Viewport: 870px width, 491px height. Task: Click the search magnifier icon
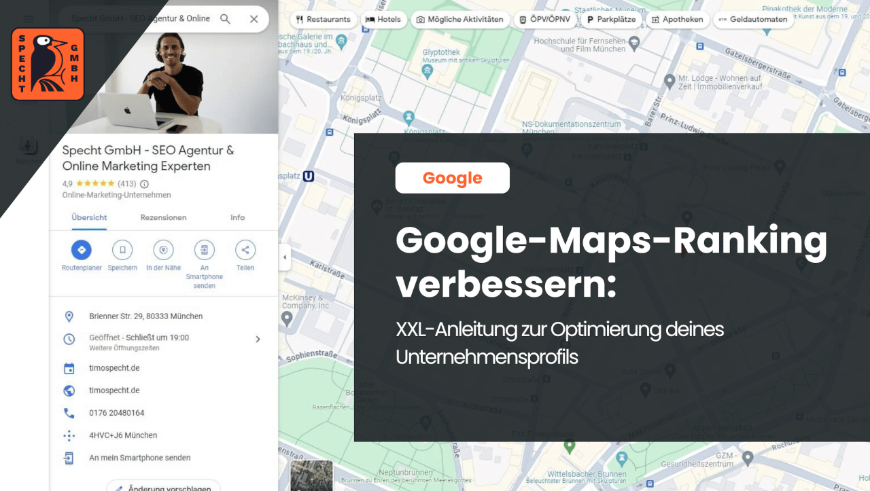(226, 19)
